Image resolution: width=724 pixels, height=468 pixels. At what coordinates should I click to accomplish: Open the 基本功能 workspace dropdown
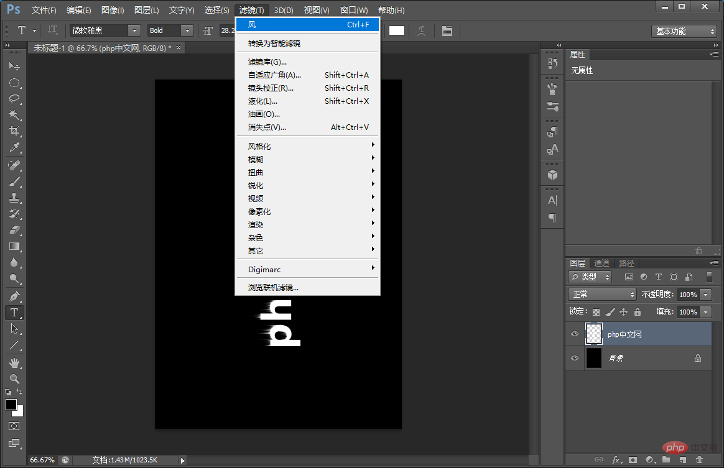(684, 31)
